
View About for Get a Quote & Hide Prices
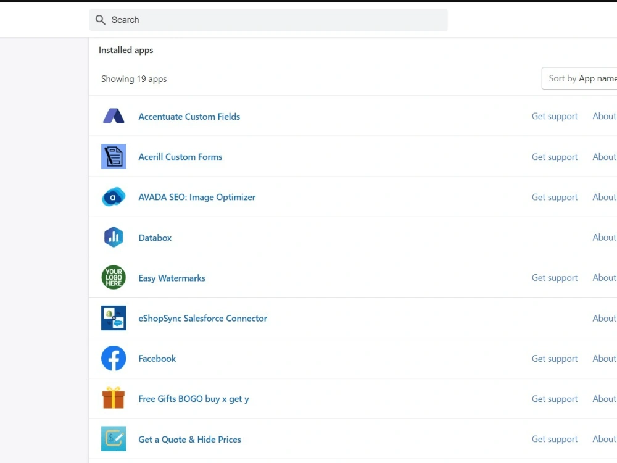[604, 439]
